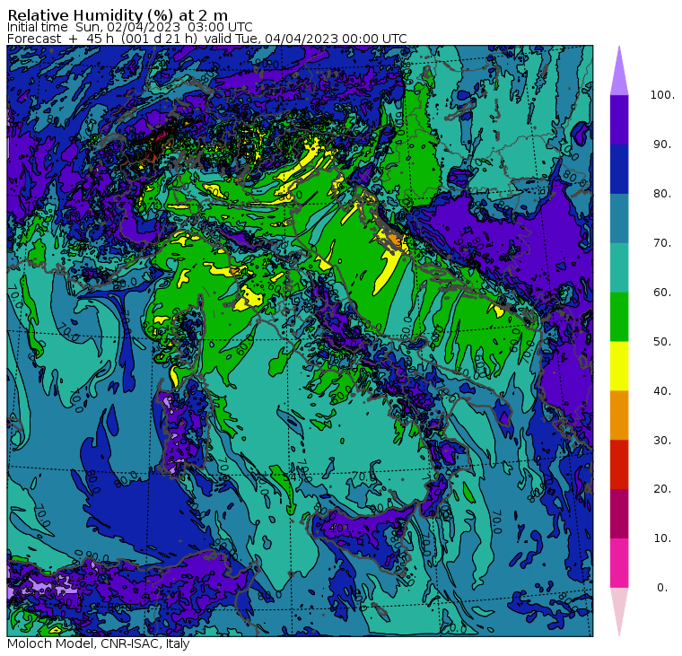
Task: Click the '10.' colorbar label
Action: pyautogui.click(x=662, y=538)
